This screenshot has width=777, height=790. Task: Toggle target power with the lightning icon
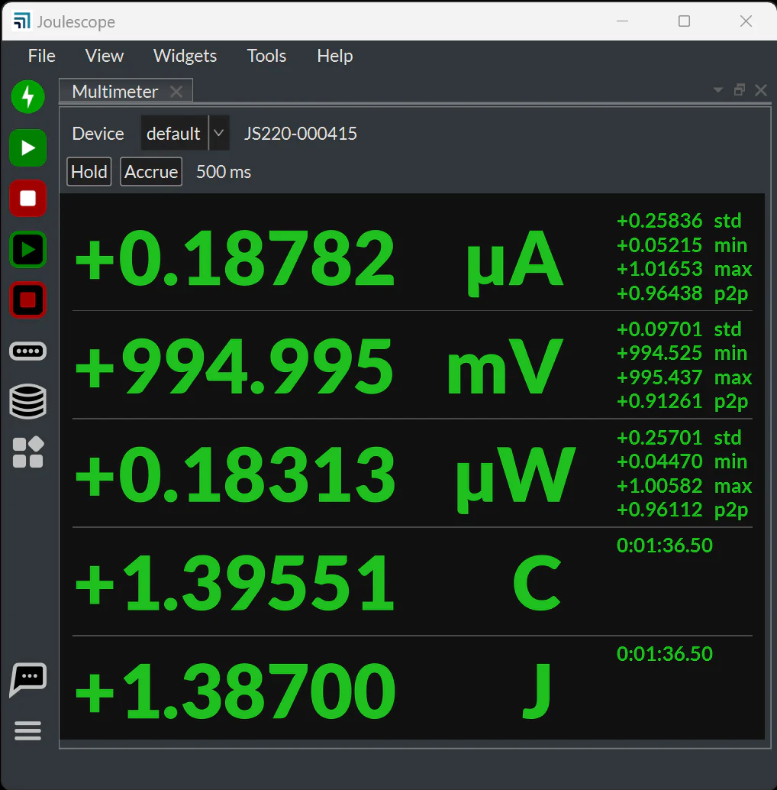click(27, 97)
